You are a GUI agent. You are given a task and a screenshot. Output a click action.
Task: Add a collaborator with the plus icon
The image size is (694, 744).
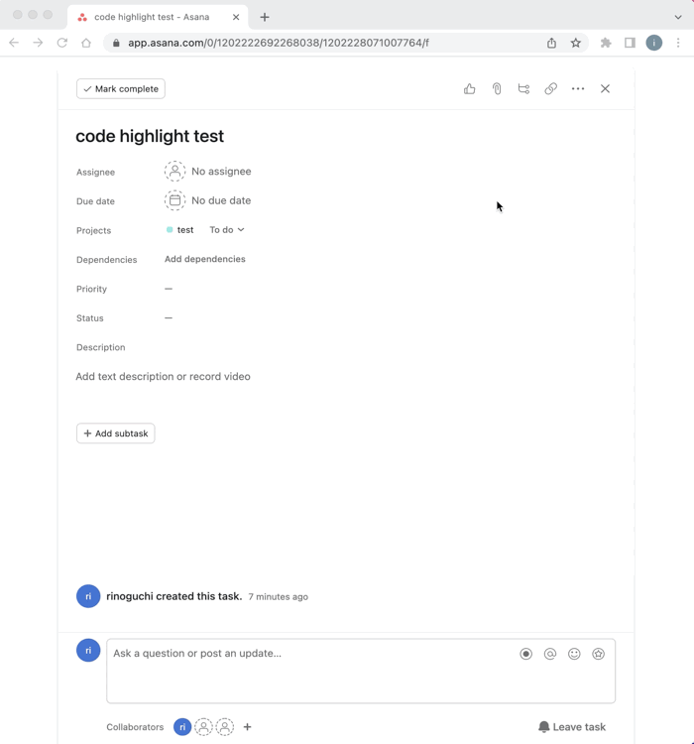pyautogui.click(x=247, y=727)
